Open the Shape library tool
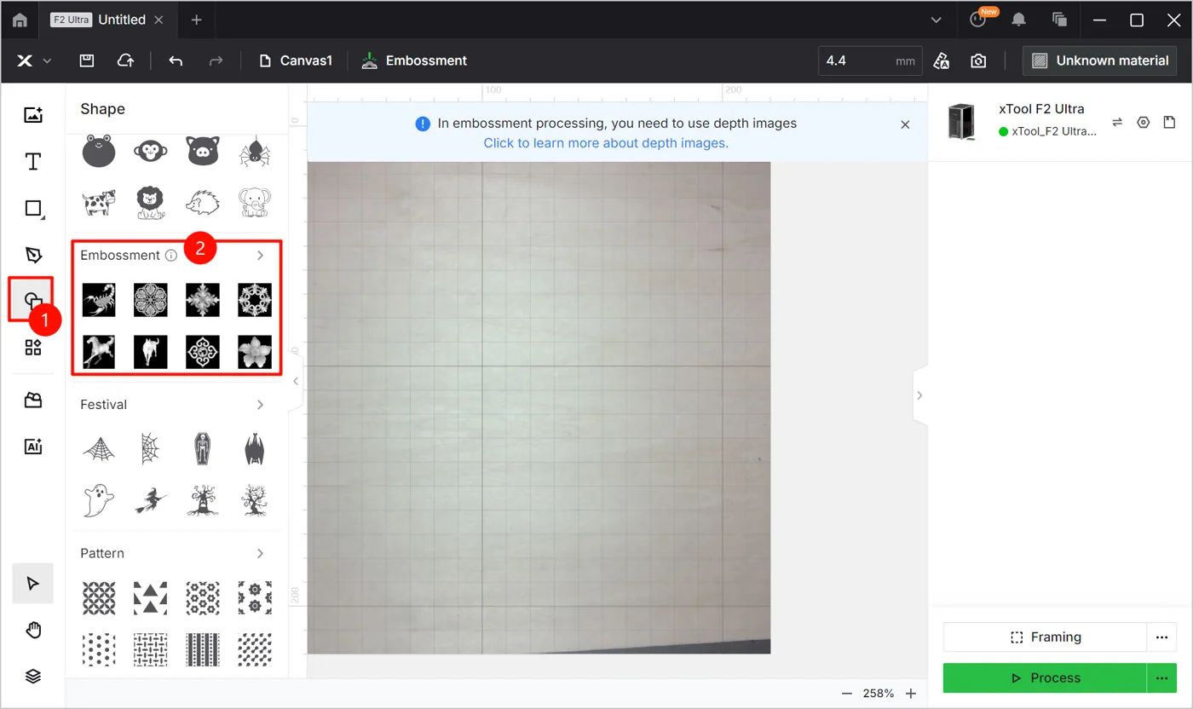Image resolution: width=1193 pixels, height=709 pixels. click(33, 300)
